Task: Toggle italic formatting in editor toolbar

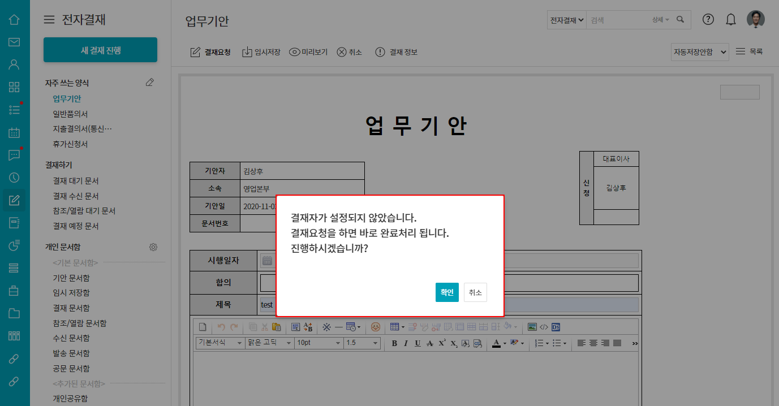Action: [406, 343]
